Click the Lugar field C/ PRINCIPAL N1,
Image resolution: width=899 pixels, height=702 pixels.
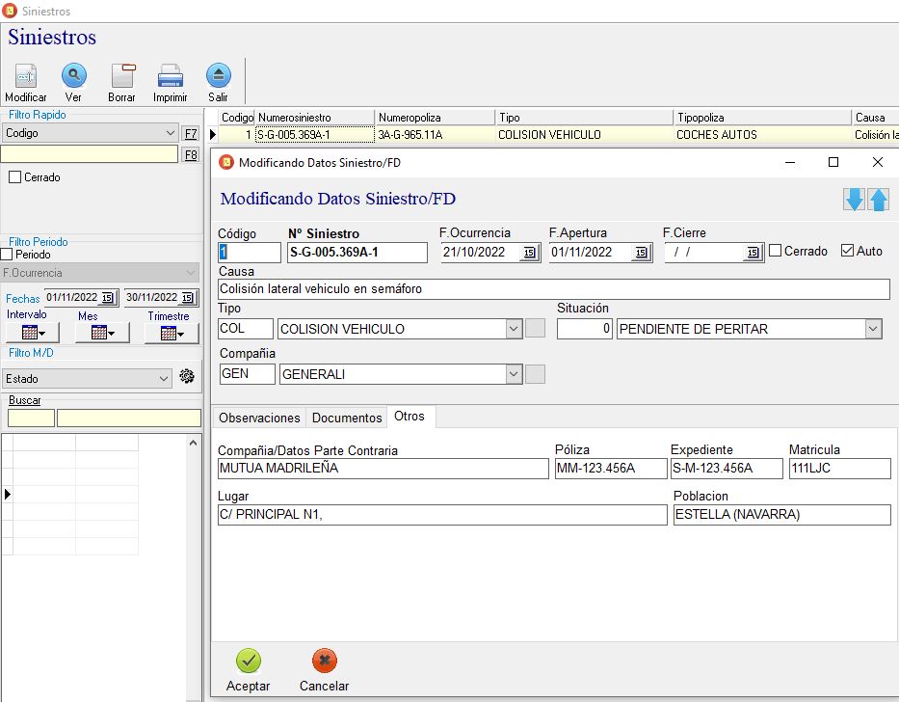pyautogui.click(x=442, y=515)
